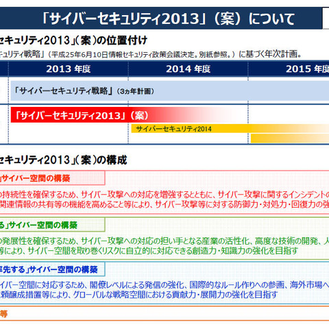Click the yellow サイバーセキュリティ2014 bar

point(230,129)
